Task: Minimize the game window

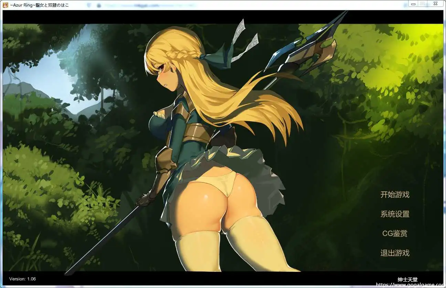Action: 413,3
